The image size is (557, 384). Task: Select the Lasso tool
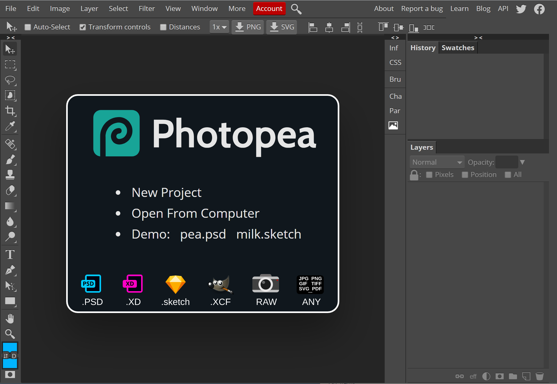[10, 80]
